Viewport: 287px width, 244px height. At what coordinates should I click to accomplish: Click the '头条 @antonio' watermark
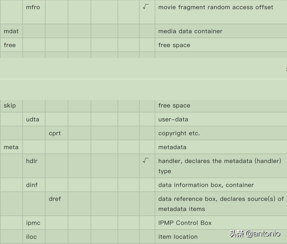pos(255,234)
